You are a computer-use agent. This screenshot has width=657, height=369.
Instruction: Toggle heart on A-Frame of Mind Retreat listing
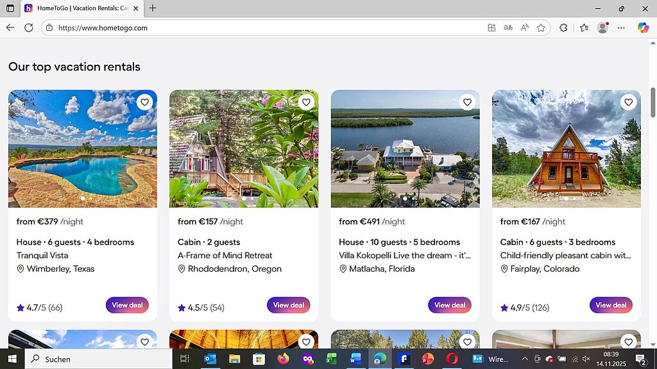coord(306,102)
